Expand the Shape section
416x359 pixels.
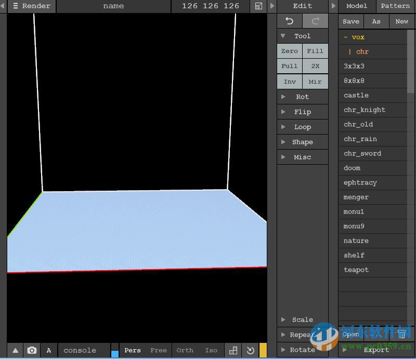click(302, 142)
